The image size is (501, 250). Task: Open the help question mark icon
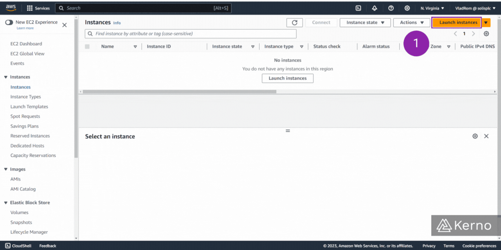[391, 8]
